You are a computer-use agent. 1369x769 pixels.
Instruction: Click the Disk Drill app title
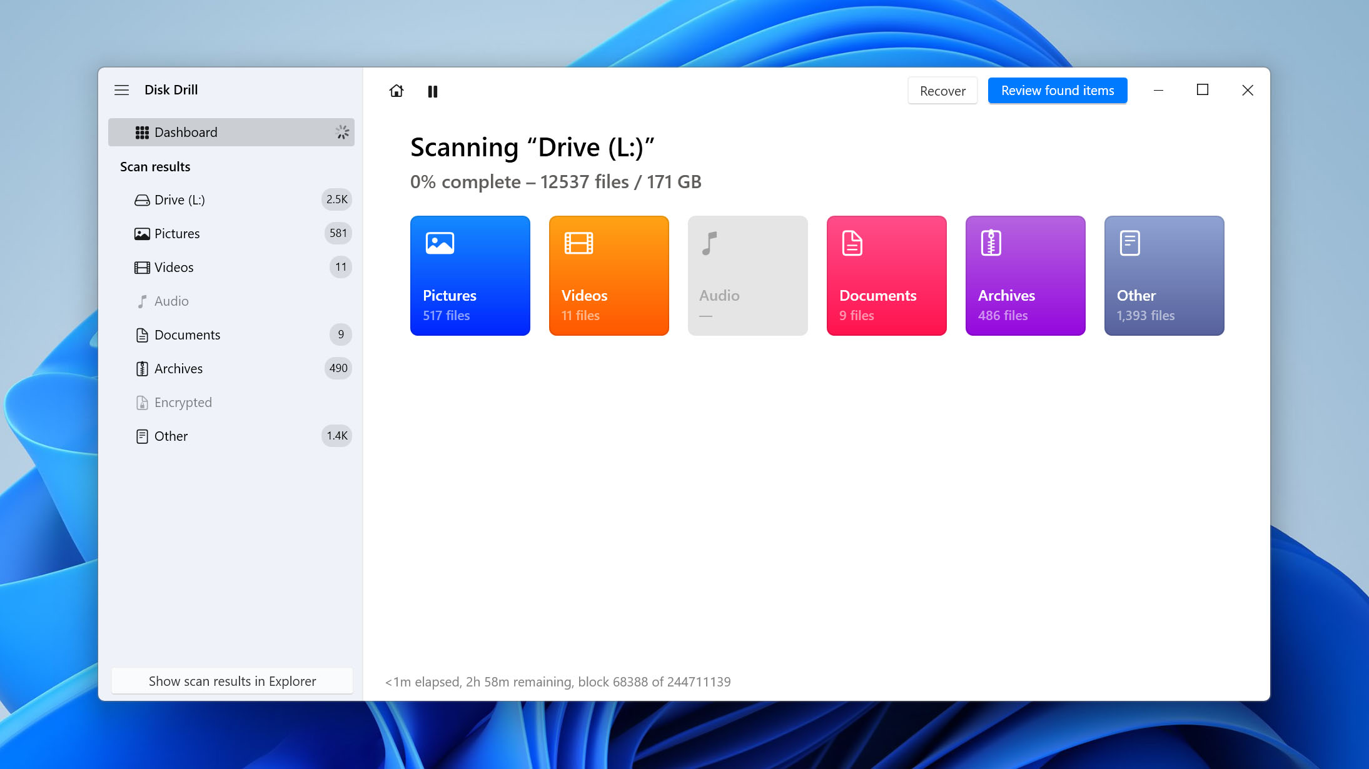tap(171, 90)
